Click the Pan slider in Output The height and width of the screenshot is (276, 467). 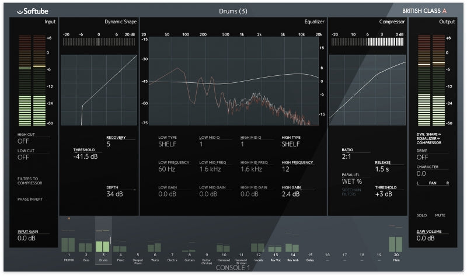(431, 183)
